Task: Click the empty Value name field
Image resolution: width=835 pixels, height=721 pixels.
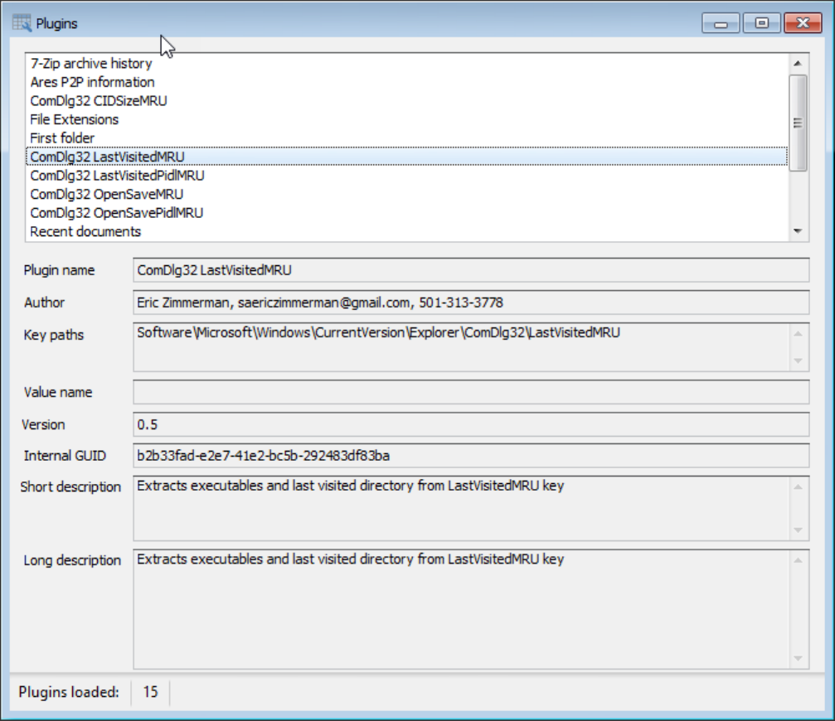Action: [471, 392]
